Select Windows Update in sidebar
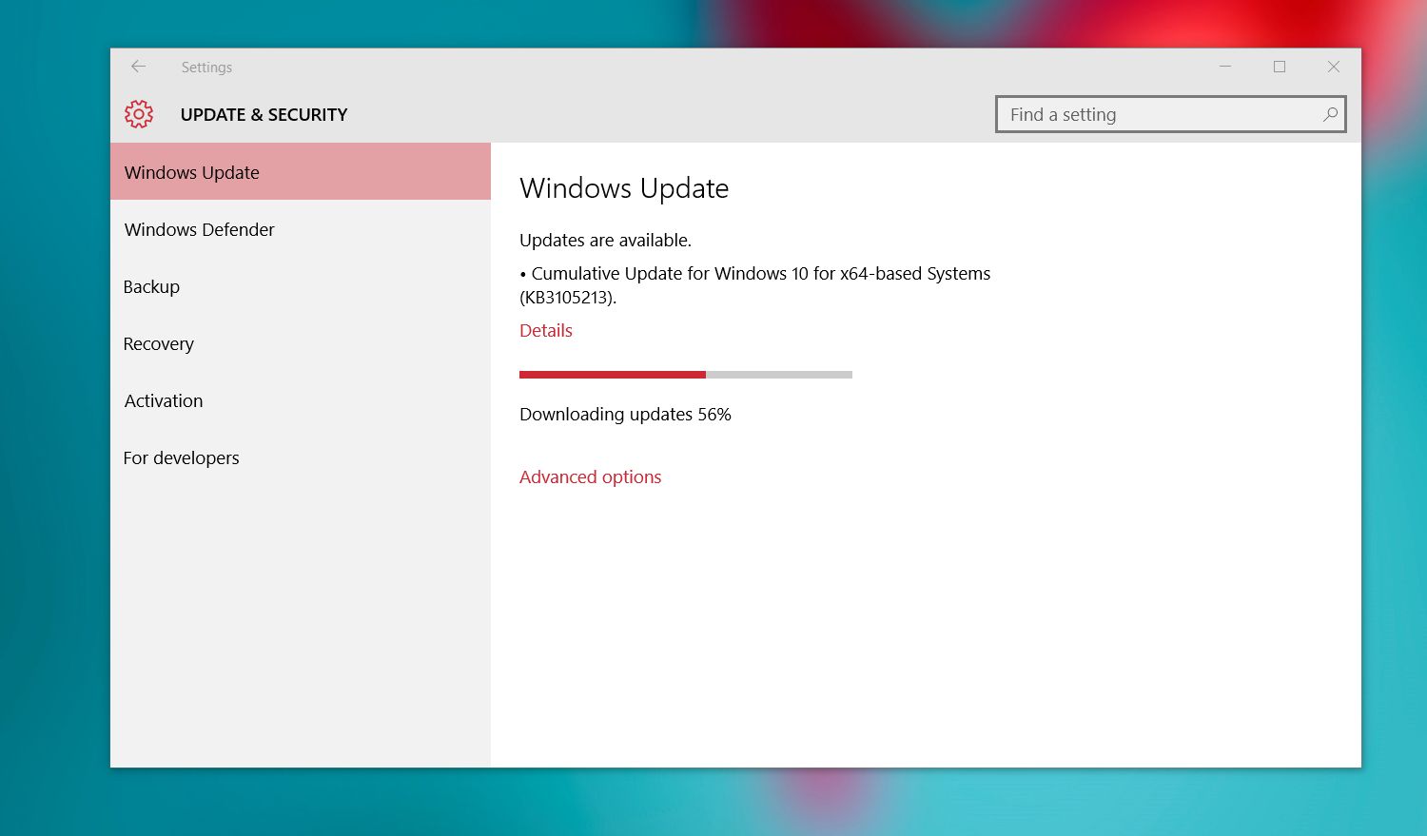The image size is (1427, 836). point(301,172)
